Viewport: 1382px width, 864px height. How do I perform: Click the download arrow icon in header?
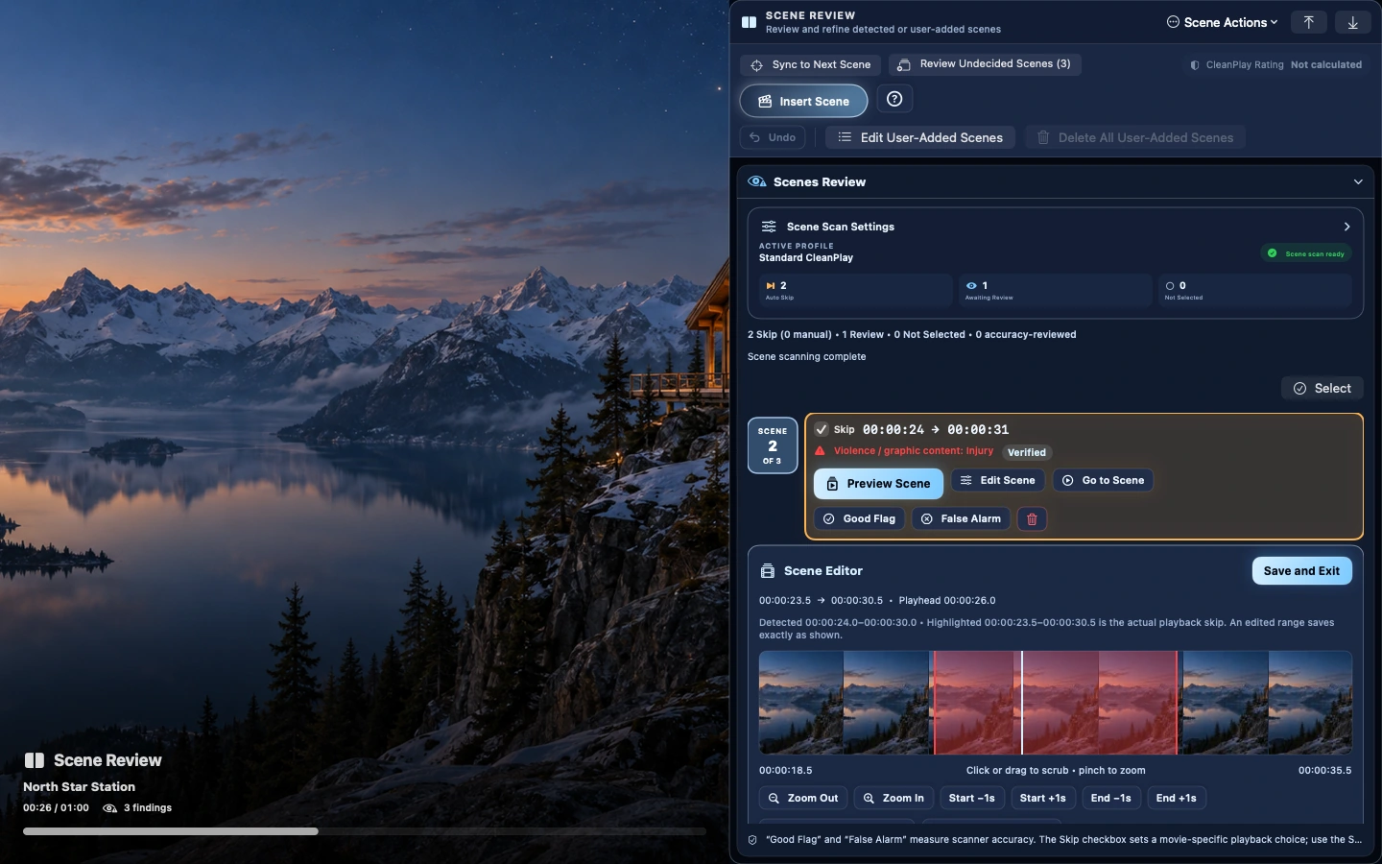coord(1352,22)
